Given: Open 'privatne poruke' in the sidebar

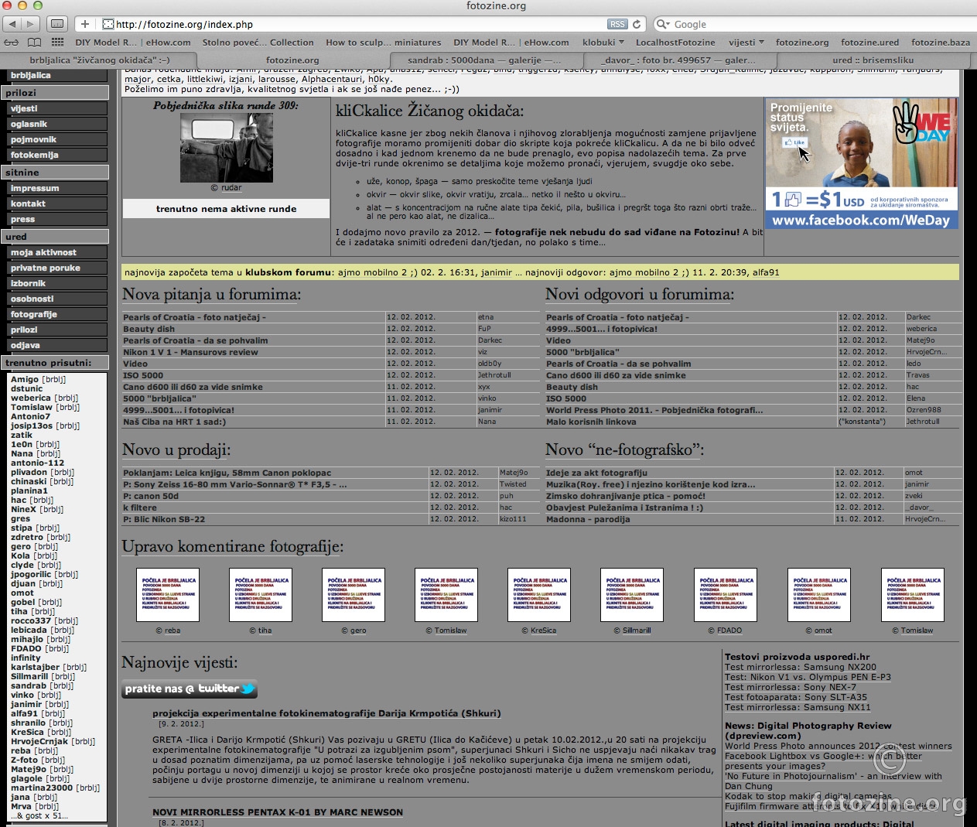Looking at the screenshot, I should pyautogui.click(x=58, y=268).
